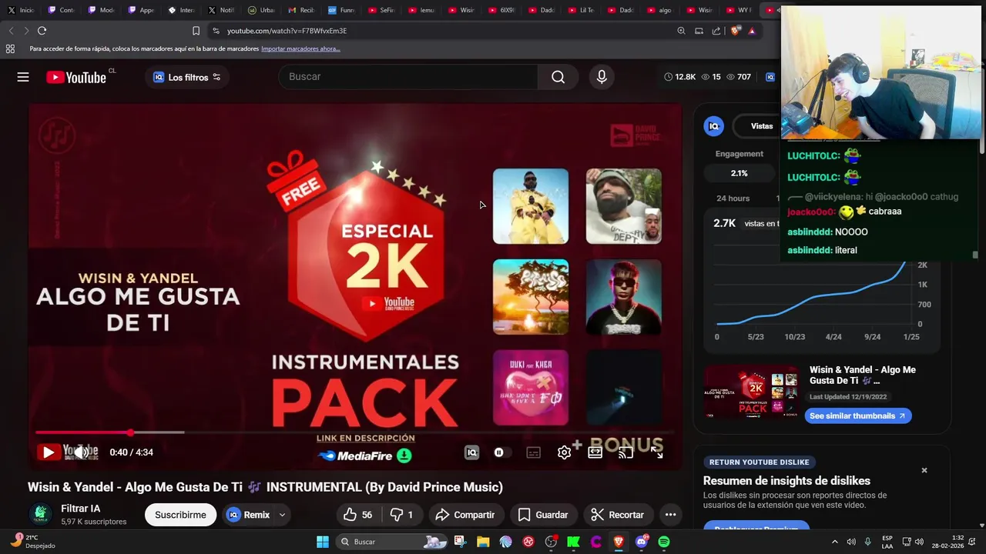Open video settings gear

pos(564,452)
